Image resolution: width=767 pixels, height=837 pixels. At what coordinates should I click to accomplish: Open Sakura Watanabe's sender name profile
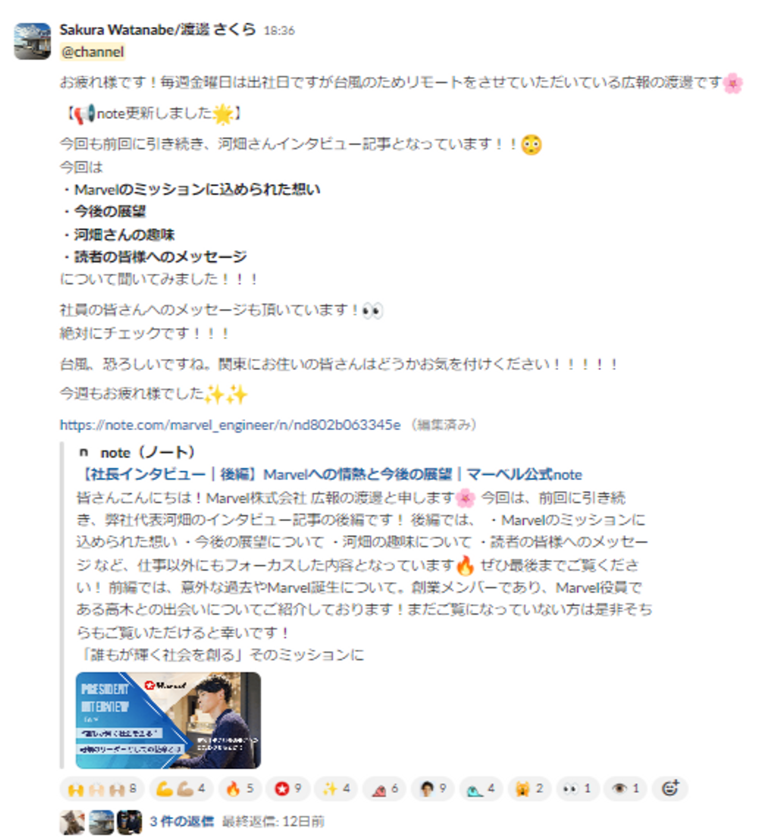tap(158, 30)
